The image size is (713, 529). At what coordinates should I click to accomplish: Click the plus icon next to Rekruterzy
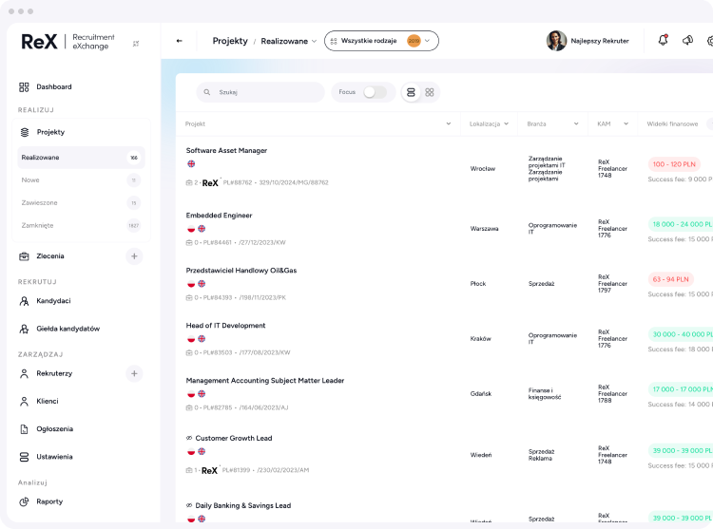coord(134,373)
